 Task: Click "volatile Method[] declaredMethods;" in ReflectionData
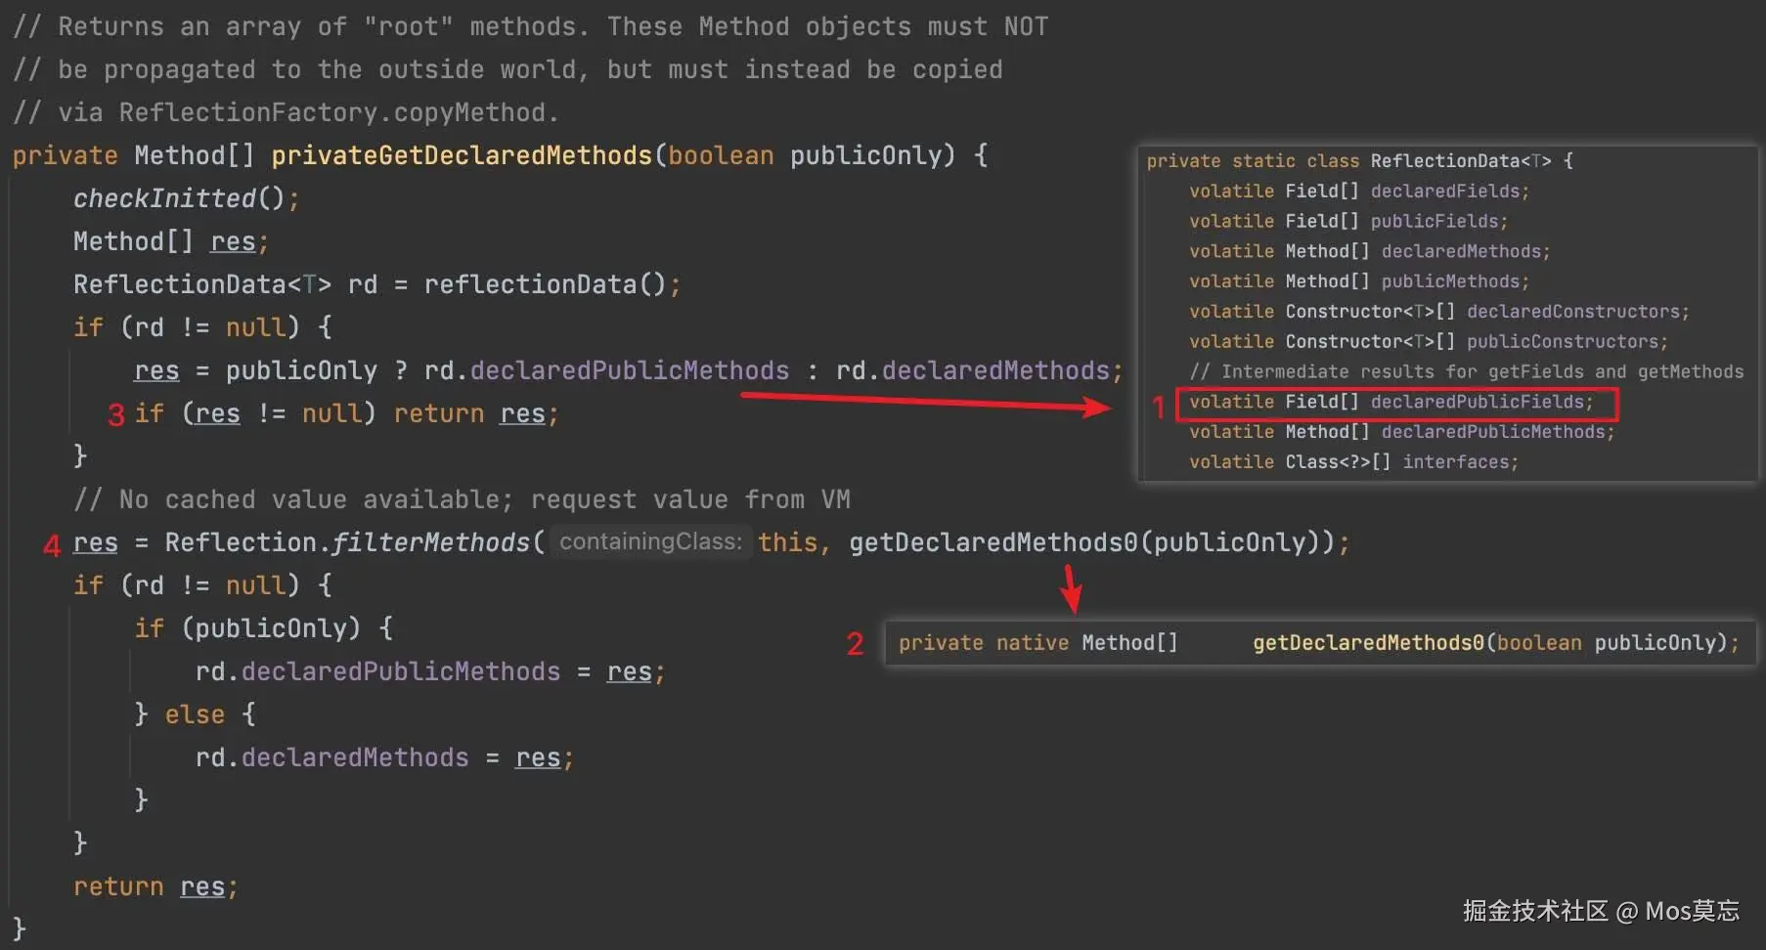click(x=1370, y=252)
